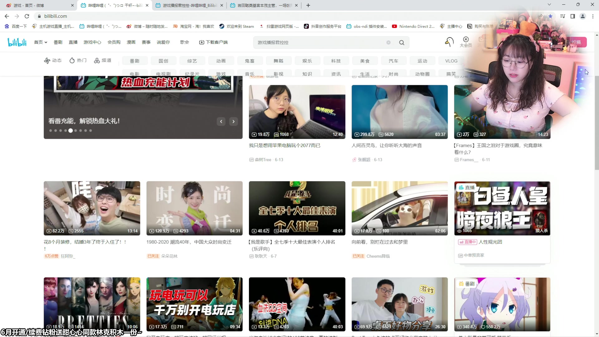Screen dimensions: 599x337
Task: Open the 大会员 membership icon
Action: click(466, 42)
